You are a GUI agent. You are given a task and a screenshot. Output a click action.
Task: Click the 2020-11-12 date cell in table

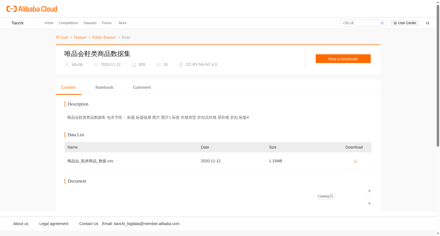coord(211,161)
